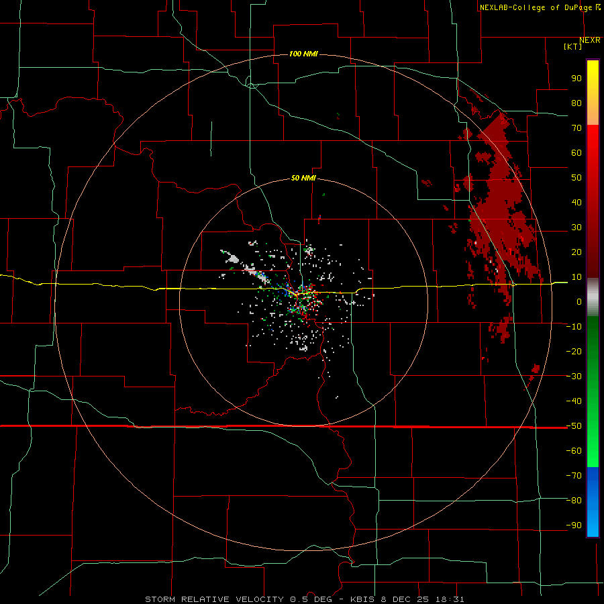Click the 80 value on the velocity scale

click(x=576, y=103)
